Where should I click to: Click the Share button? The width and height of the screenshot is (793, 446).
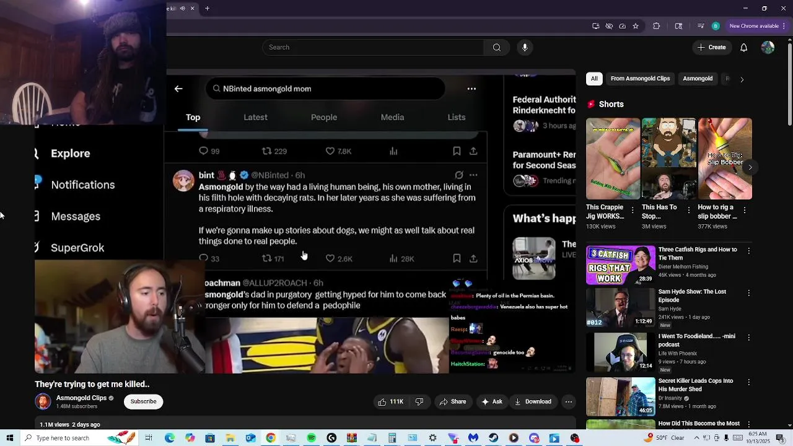click(453, 401)
